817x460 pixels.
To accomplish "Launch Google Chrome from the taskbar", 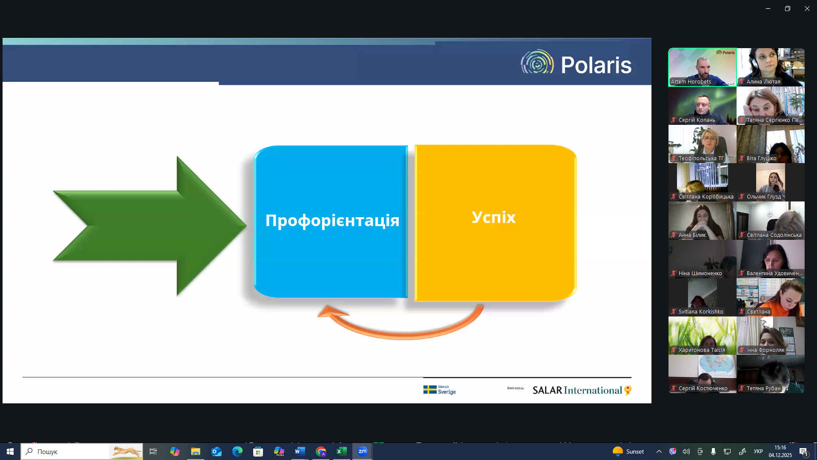I will pos(321,451).
